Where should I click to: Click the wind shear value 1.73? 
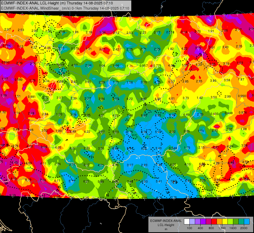pyautogui.click(x=187, y=148)
